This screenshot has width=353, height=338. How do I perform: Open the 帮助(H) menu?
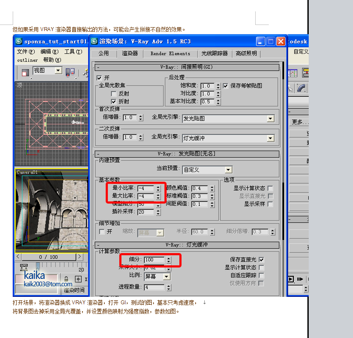[x=52, y=60]
